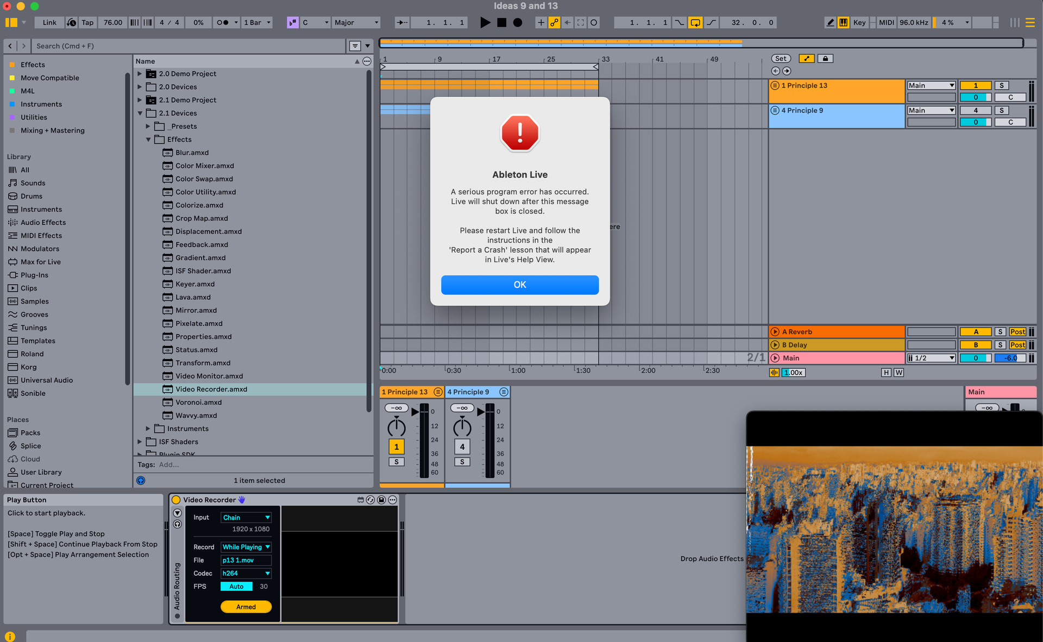The image size is (1043, 642).
Task: Open the Record While Playing dropdown
Action: click(246, 547)
